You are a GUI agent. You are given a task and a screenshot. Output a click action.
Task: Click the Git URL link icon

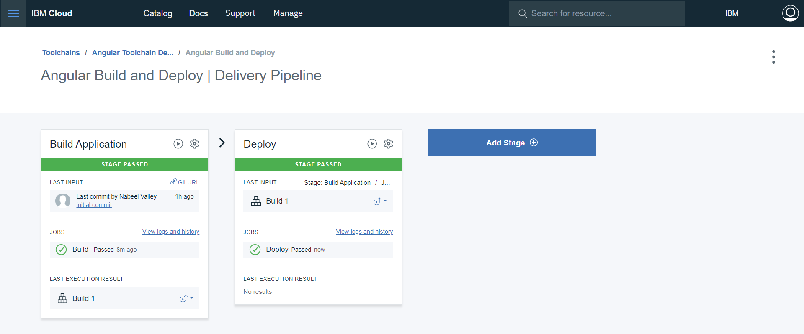173,181
